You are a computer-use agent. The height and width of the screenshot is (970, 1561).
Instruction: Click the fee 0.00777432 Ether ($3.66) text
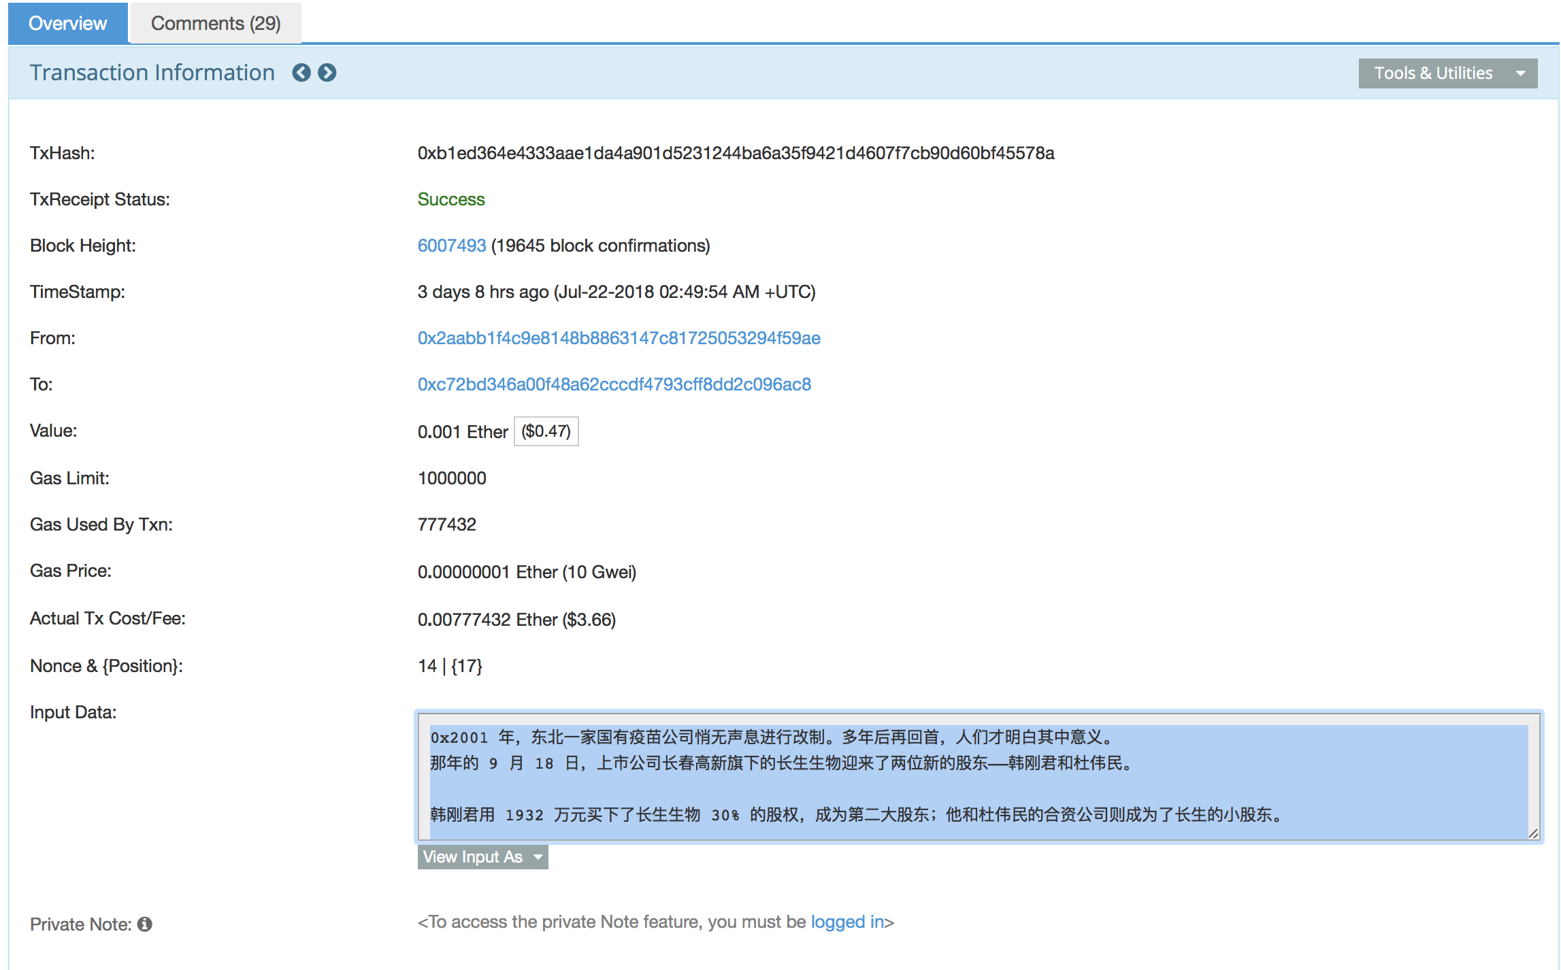click(x=516, y=620)
